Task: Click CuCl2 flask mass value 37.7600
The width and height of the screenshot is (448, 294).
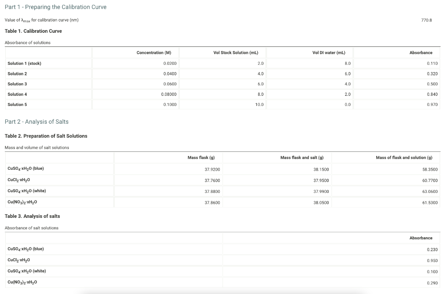Action: [212, 181]
